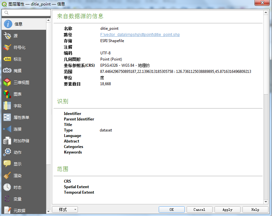Click the 来自数据源的信息 heading

coord(80,16)
